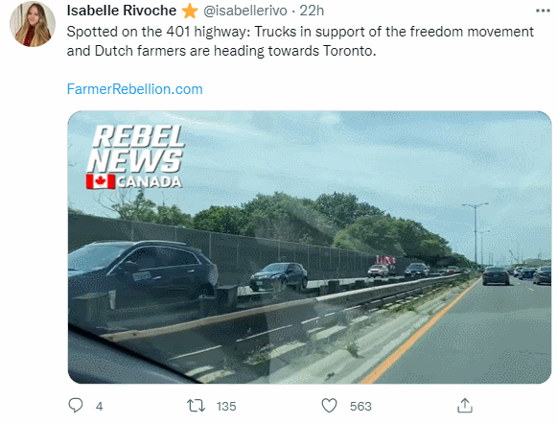Click the retweet count 135
Viewport: 557px width, 424px height.
pyautogui.click(x=226, y=406)
